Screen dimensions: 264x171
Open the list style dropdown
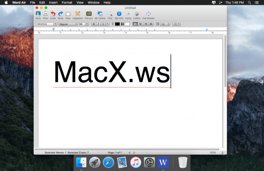176,24
